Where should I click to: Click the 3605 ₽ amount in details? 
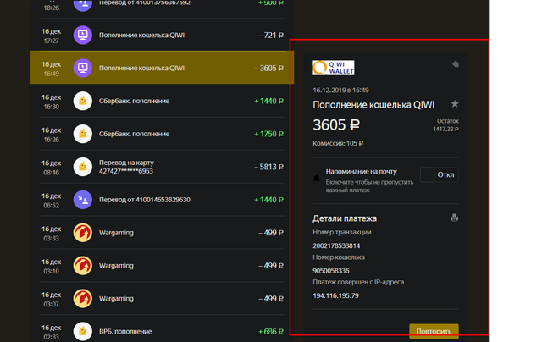coord(336,124)
